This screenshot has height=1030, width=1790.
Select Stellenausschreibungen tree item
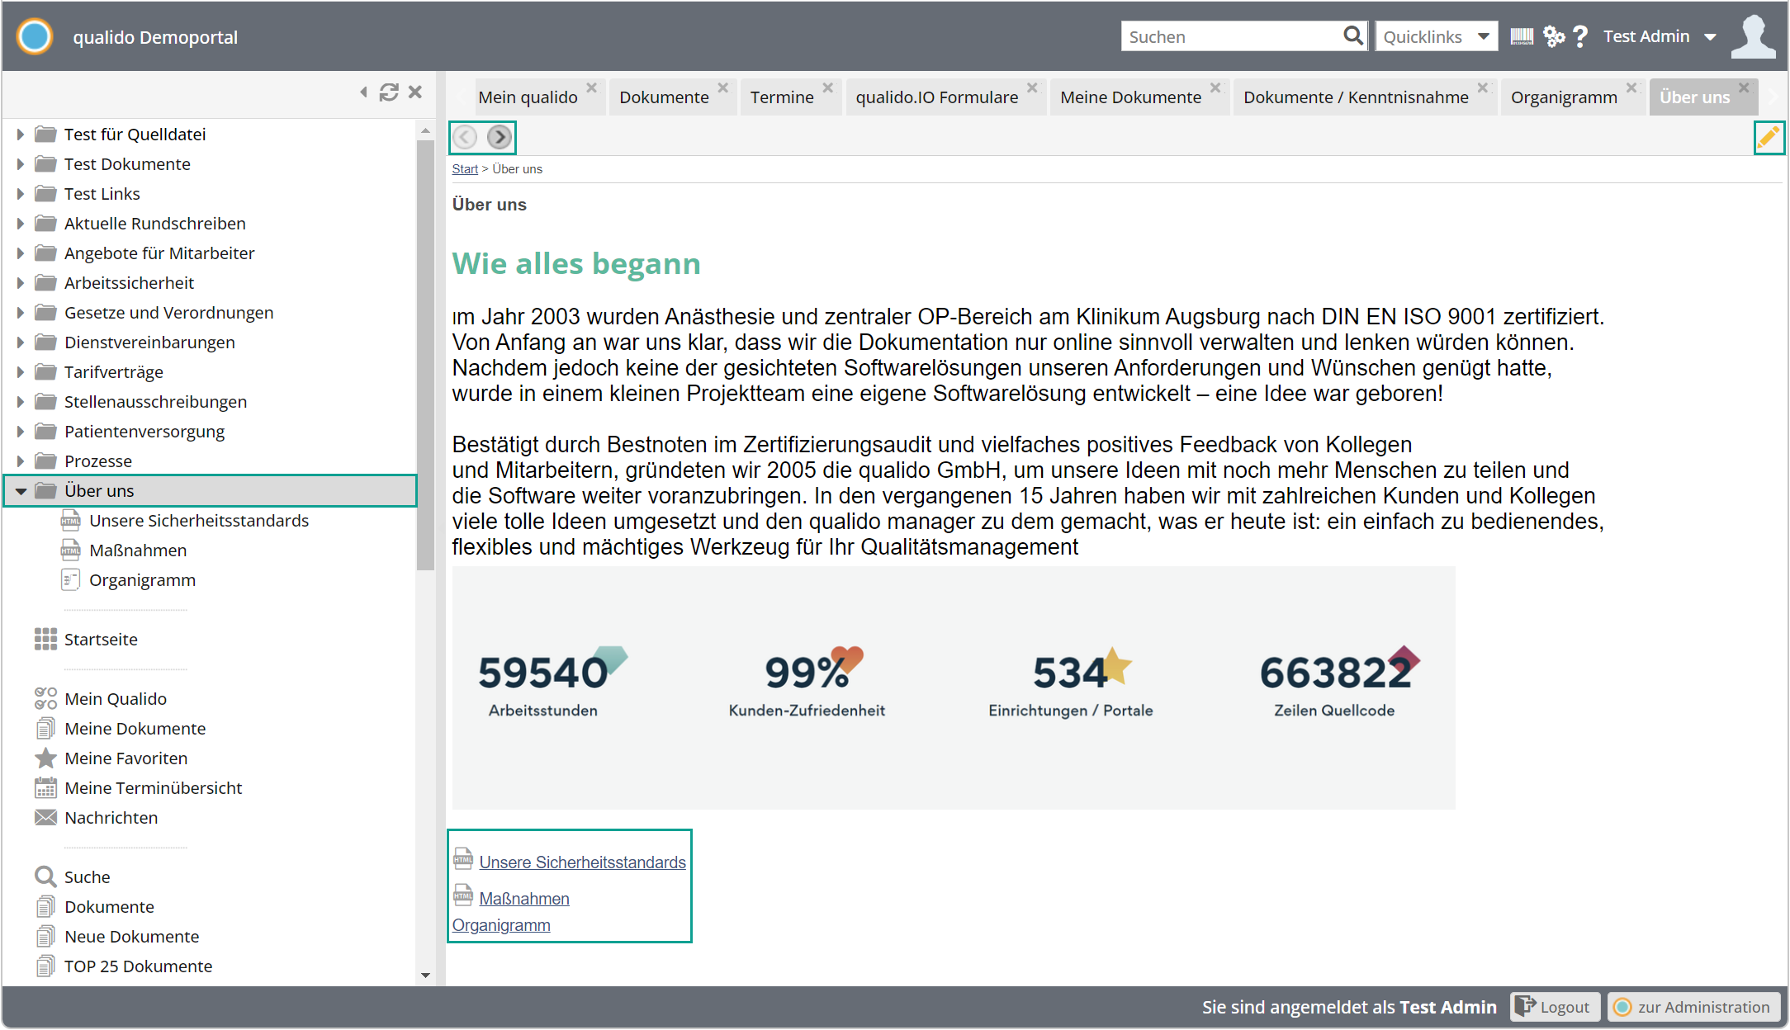[x=155, y=402]
